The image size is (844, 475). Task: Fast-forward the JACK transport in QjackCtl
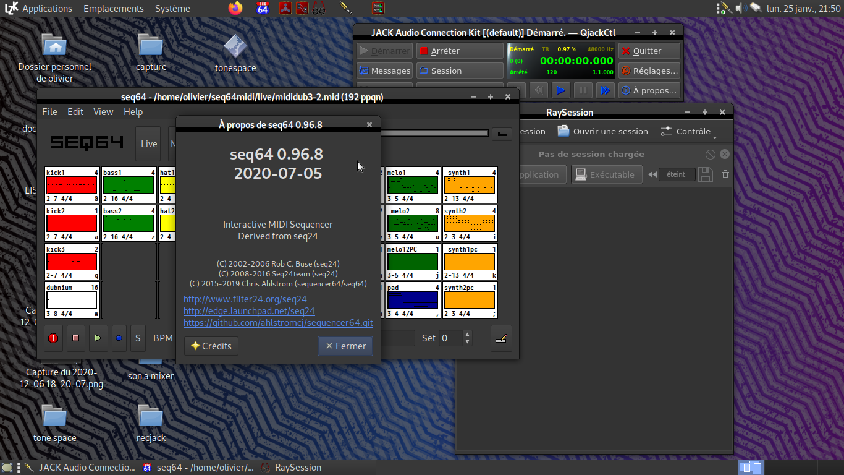coord(605,90)
